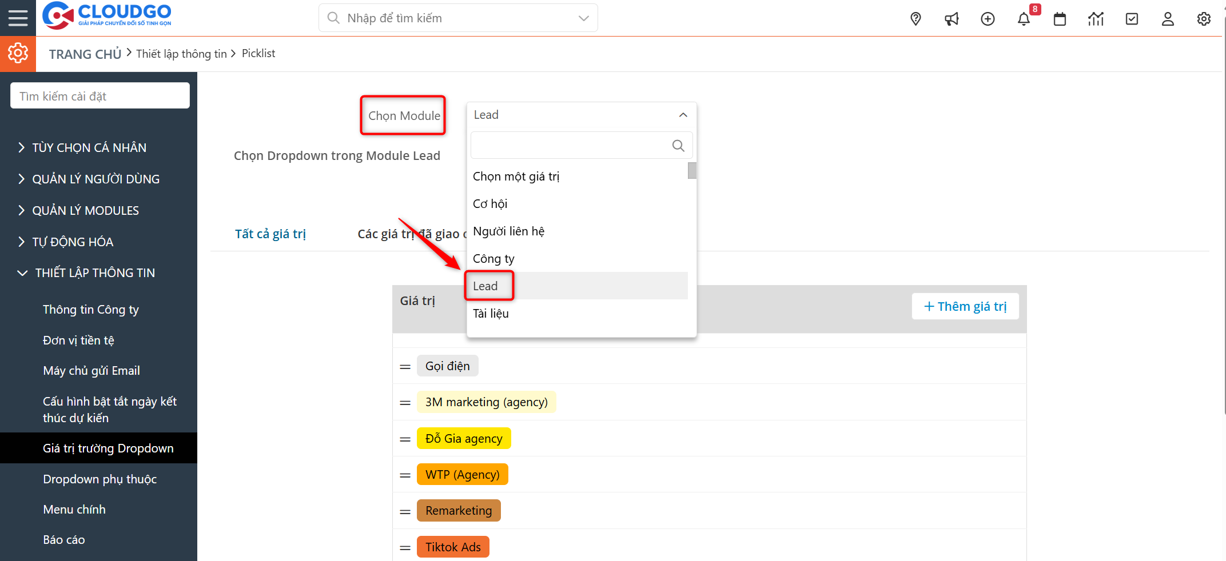Click the Thêm giá trị button

[x=965, y=306]
